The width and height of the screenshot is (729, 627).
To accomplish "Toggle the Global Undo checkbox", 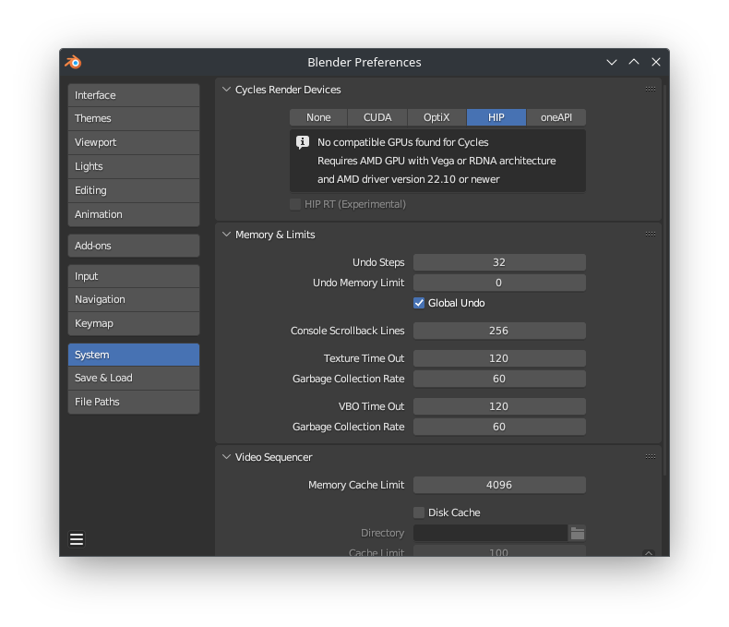I will click(x=419, y=303).
